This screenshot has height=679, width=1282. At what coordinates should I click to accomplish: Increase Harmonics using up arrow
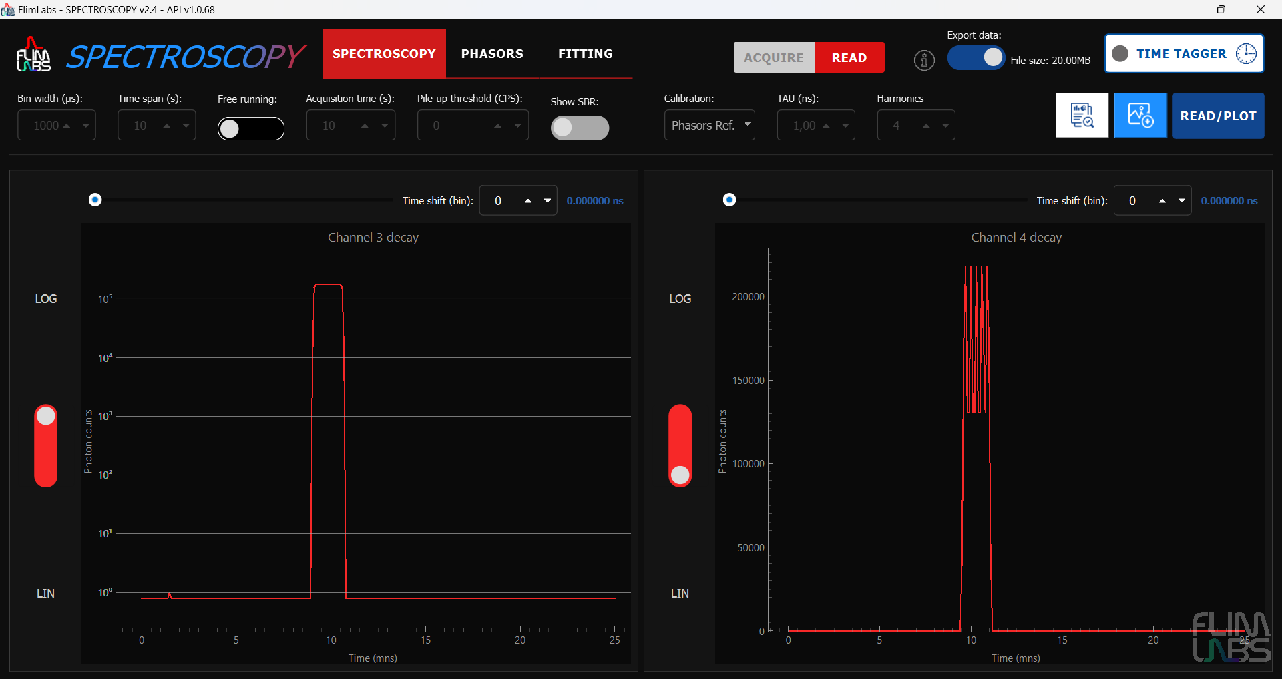[926, 126]
